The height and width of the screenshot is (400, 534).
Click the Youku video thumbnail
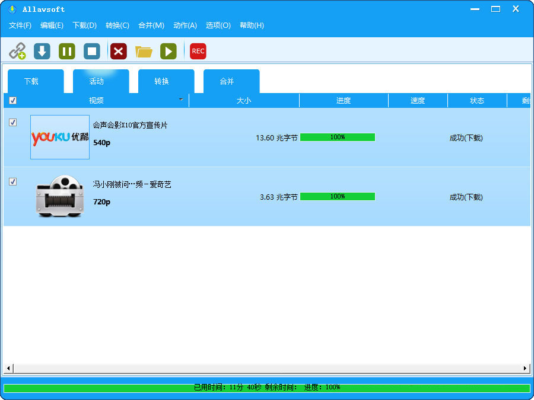(59, 137)
